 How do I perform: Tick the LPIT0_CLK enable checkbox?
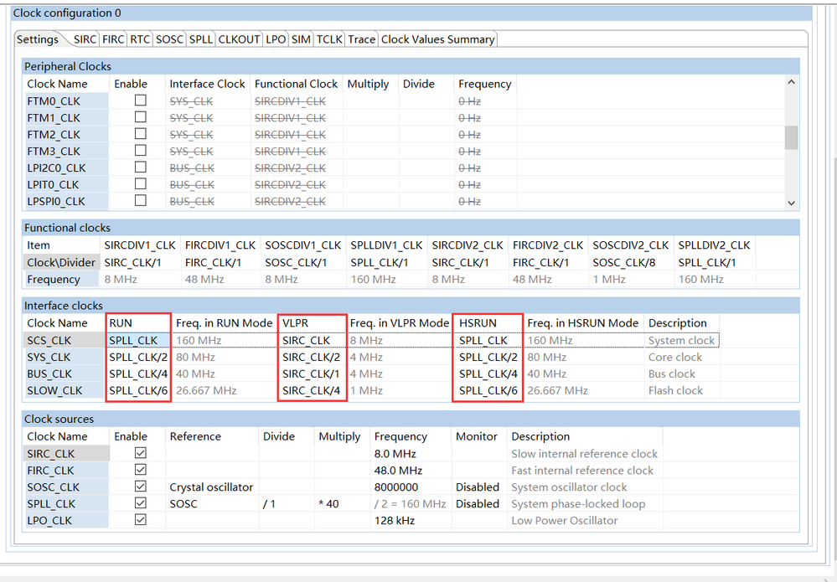click(x=141, y=183)
